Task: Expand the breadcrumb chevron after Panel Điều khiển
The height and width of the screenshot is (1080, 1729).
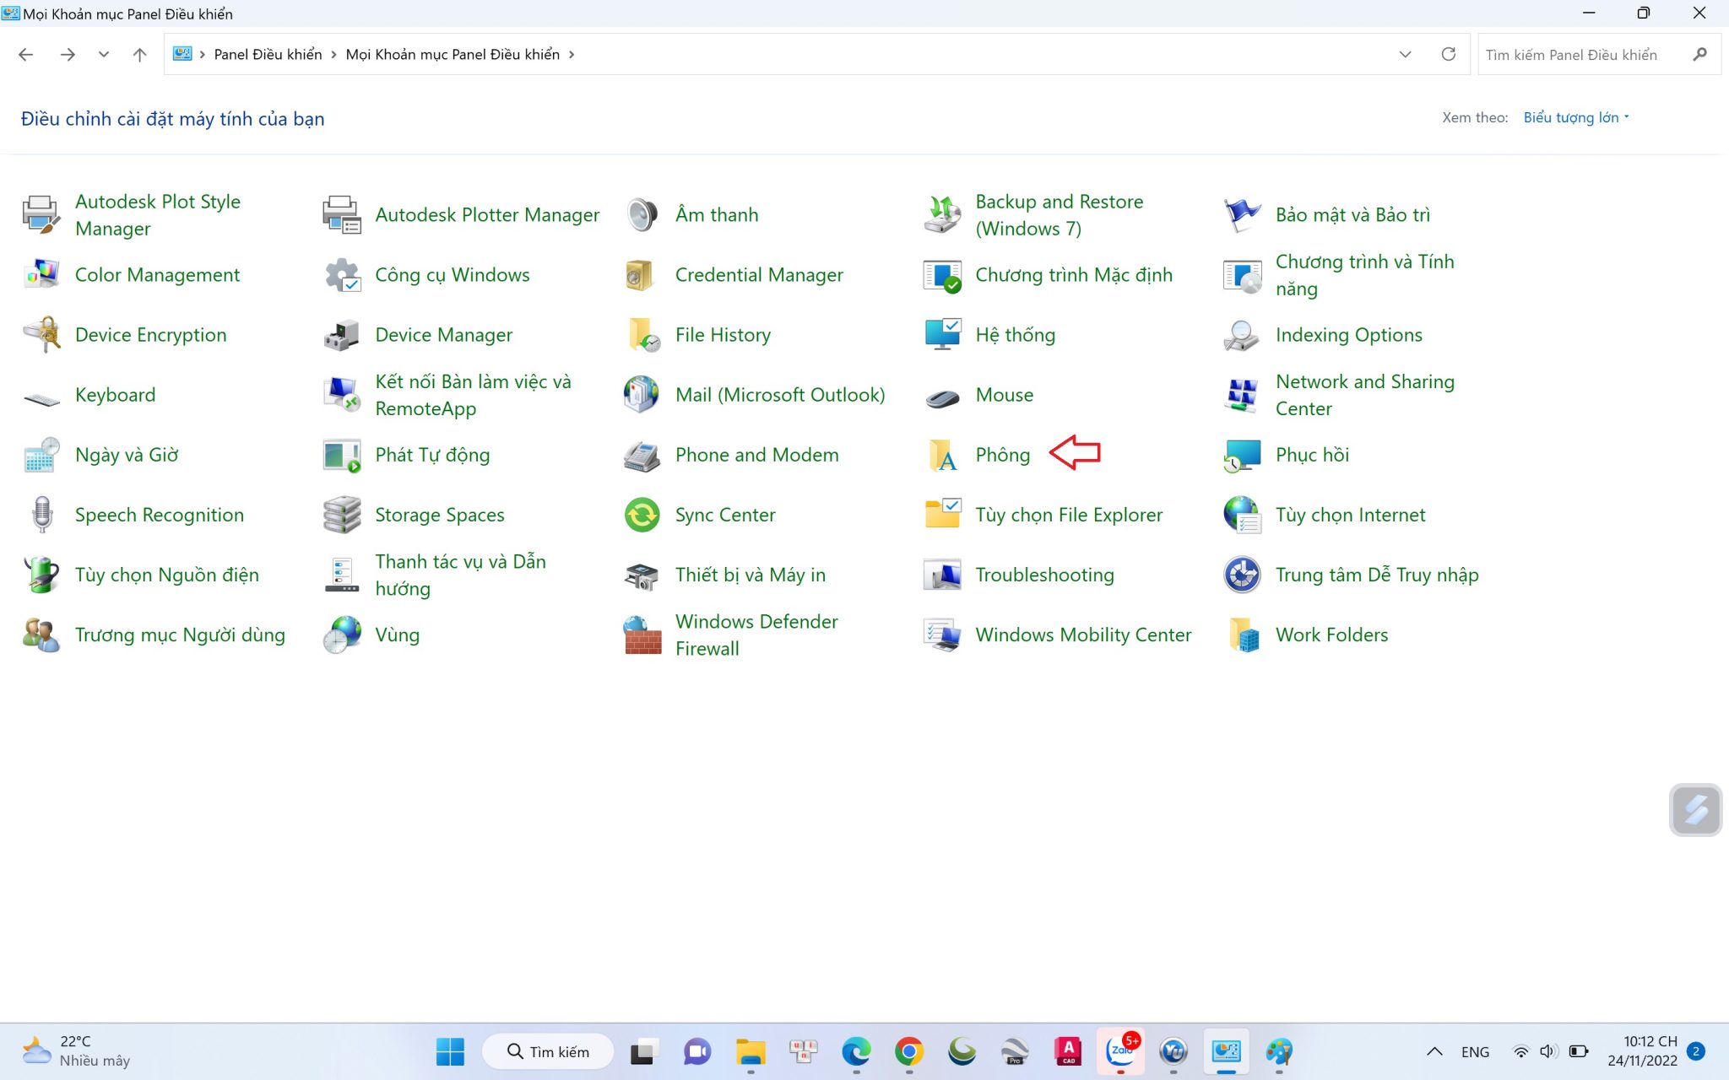Action: tap(333, 55)
